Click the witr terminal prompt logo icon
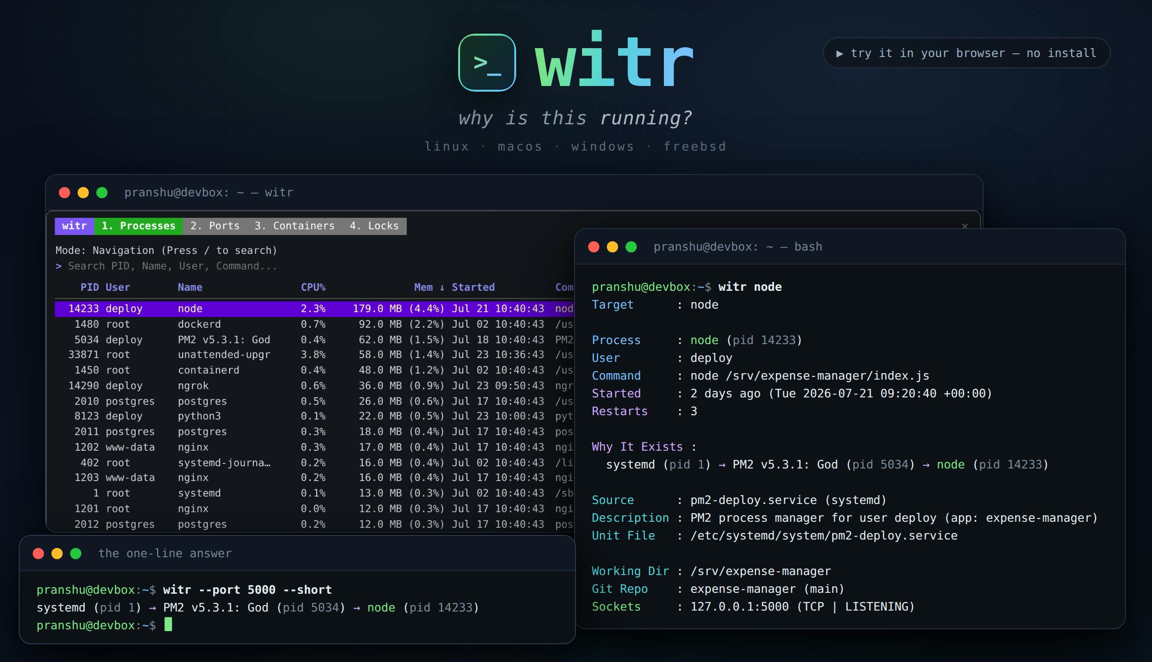Screen dimensions: 1152x662 tap(487, 63)
